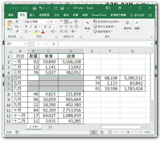Align text right
Image resolution: width=161 pixels, height=141 pixels.
[71, 27]
